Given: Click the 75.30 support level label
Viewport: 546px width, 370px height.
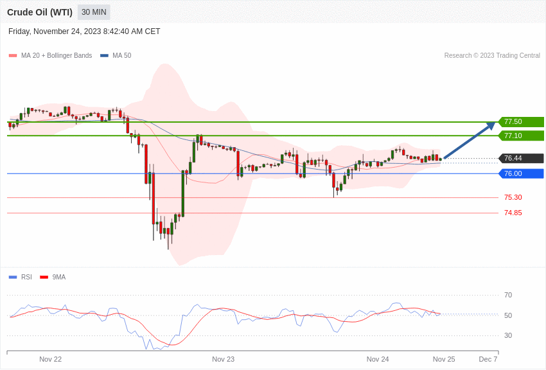Looking at the screenshot, I should (513, 198).
